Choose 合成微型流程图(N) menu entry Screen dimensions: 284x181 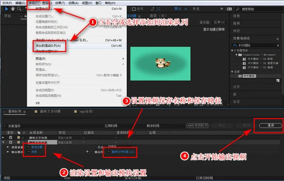77,95
